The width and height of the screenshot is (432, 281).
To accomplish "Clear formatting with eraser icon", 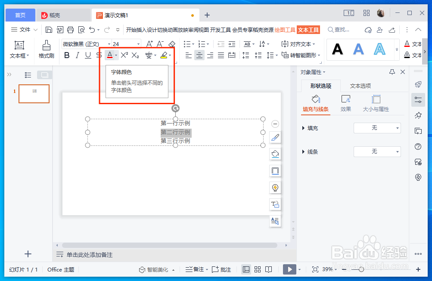I will tap(172, 44).
